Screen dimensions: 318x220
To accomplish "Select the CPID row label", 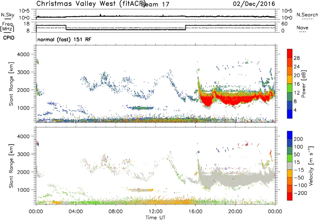I will (9, 38).
